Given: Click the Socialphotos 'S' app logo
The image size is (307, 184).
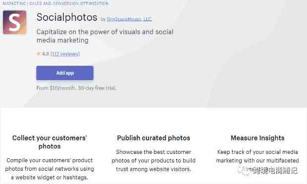Looking at the screenshot, I should [15, 22].
